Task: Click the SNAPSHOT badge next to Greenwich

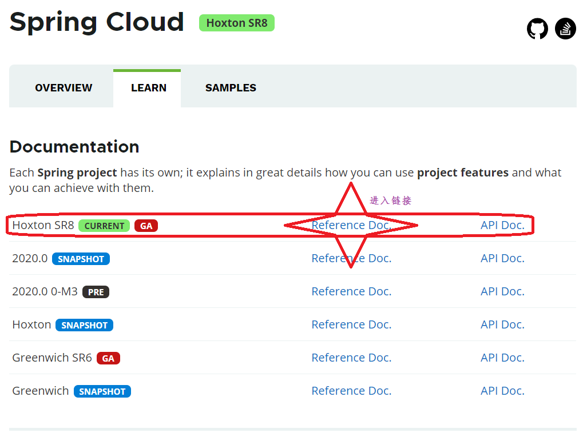Action: 102,391
